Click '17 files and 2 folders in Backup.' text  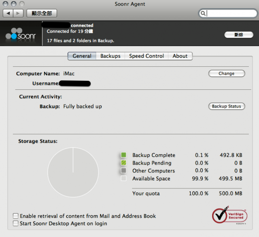coord(81,40)
